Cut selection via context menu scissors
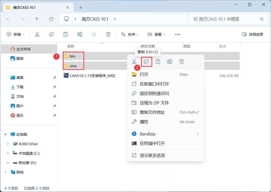The width and height of the screenshot is (271, 192). 134,61
